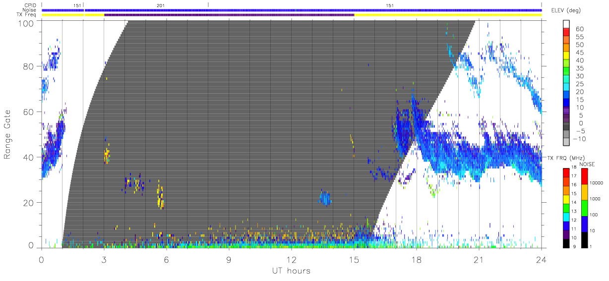Viewport: 609px width, 281px height.
Task: Click the cyan echo cluster near 13.5 UT, gate 21
Action: 325,199
